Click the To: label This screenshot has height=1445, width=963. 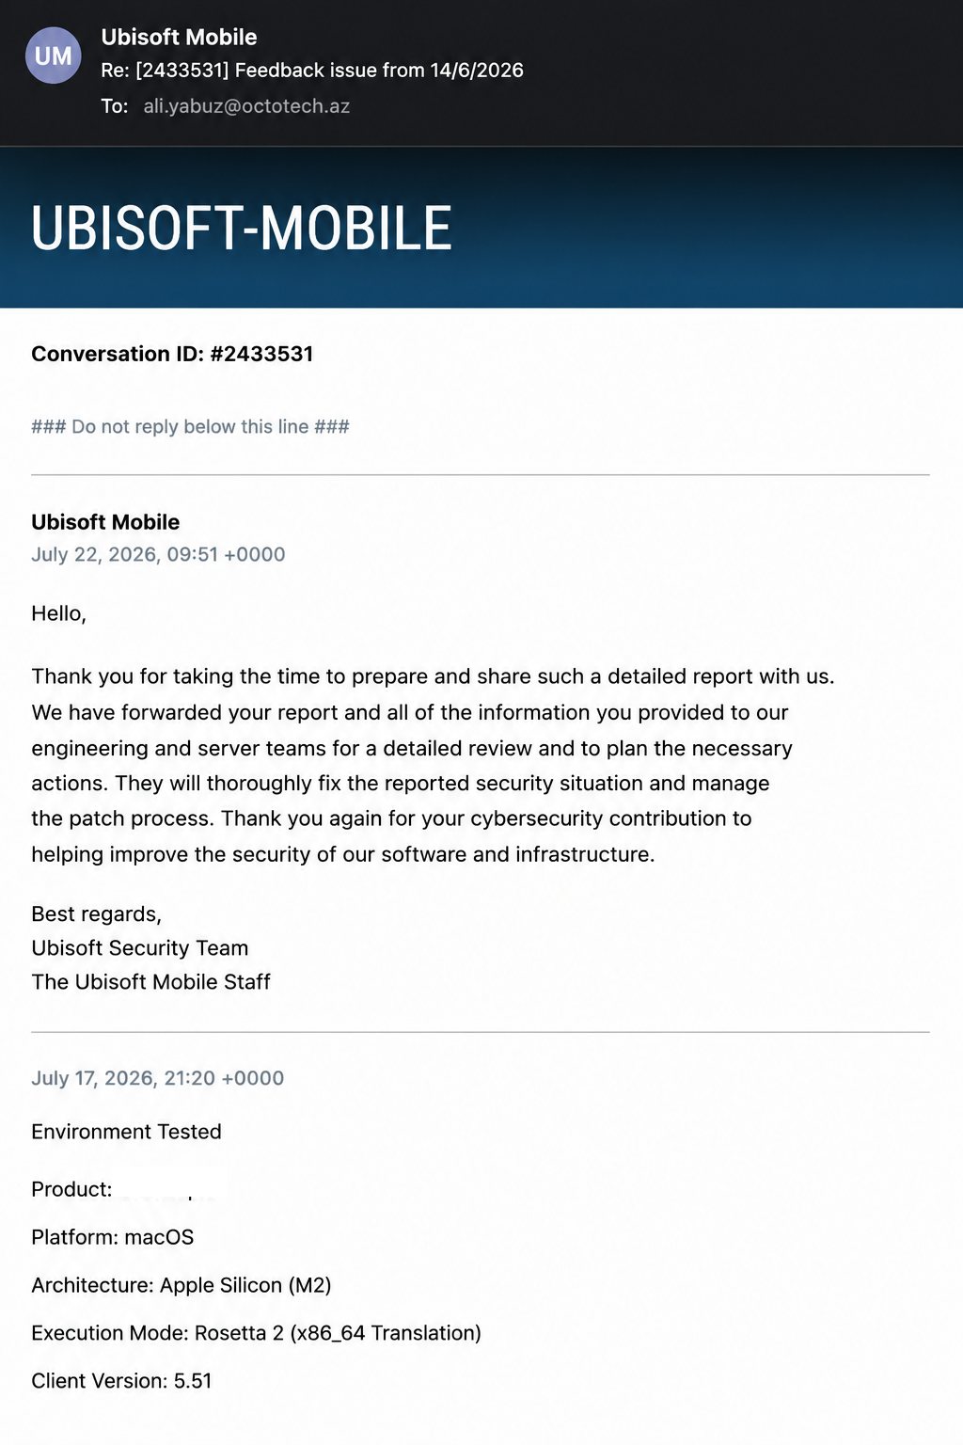pyautogui.click(x=115, y=106)
